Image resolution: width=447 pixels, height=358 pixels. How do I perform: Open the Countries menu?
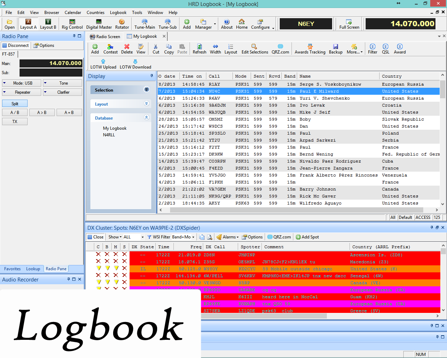pos(95,13)
